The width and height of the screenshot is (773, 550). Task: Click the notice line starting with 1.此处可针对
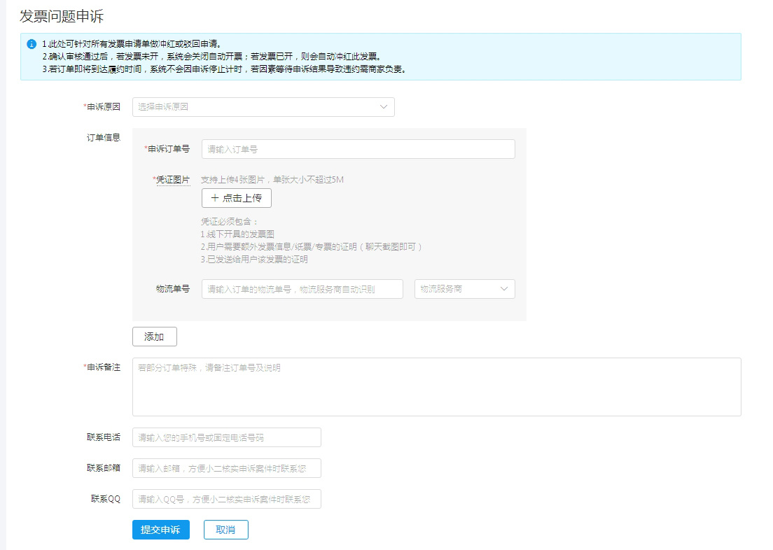(x=132, y=44)
